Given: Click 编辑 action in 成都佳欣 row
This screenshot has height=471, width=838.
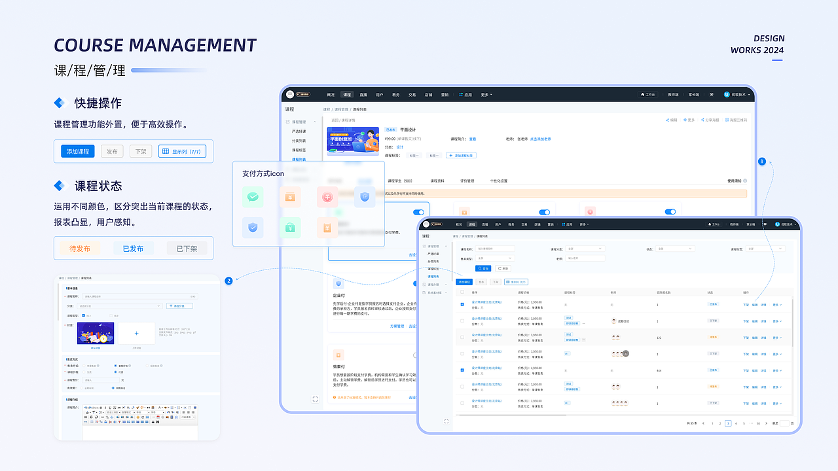Looking at the screenshot, I should tap(754, 321).
